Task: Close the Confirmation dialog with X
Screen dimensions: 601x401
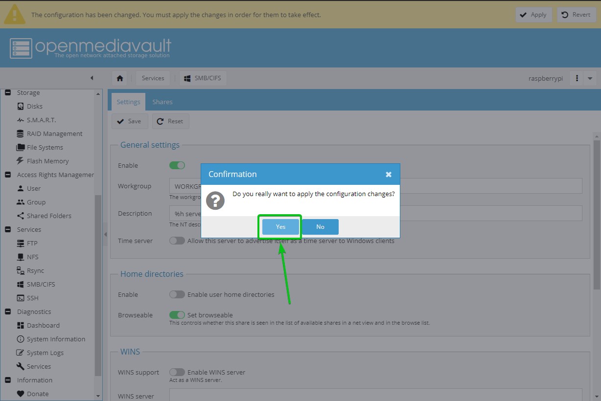Action: point(389,175)
